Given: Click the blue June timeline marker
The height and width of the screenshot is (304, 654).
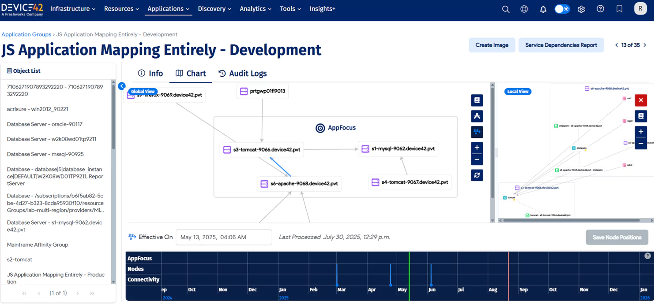Looking at the screenshot, I should pyautogui.click(x=431, y=275).
